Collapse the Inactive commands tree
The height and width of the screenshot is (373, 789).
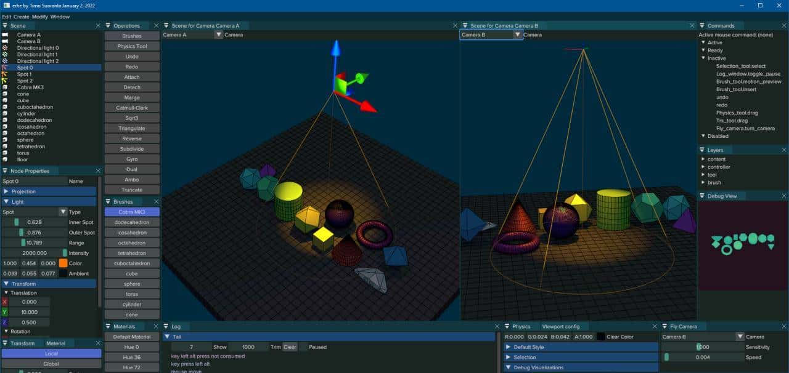pyautogui.click(x=703, y=58)
